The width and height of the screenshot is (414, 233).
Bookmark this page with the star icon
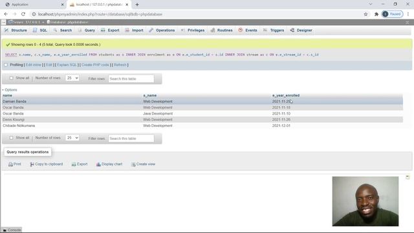[x=365, y=14]
